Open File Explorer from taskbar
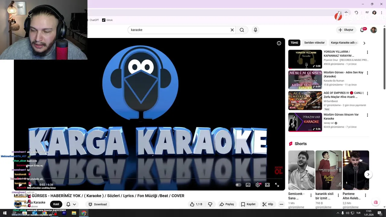Viewport: 386px width, 217px height. pyautogui.click(x=74, y=213)
